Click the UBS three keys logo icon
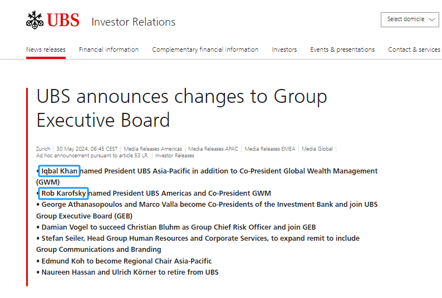 35,20
